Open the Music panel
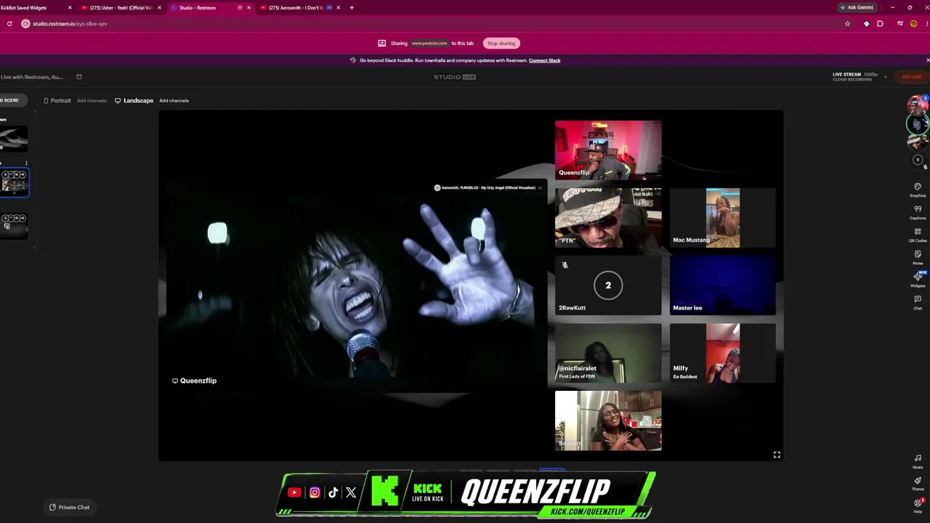This screenshot has width=930, height=523. (918, 461)
